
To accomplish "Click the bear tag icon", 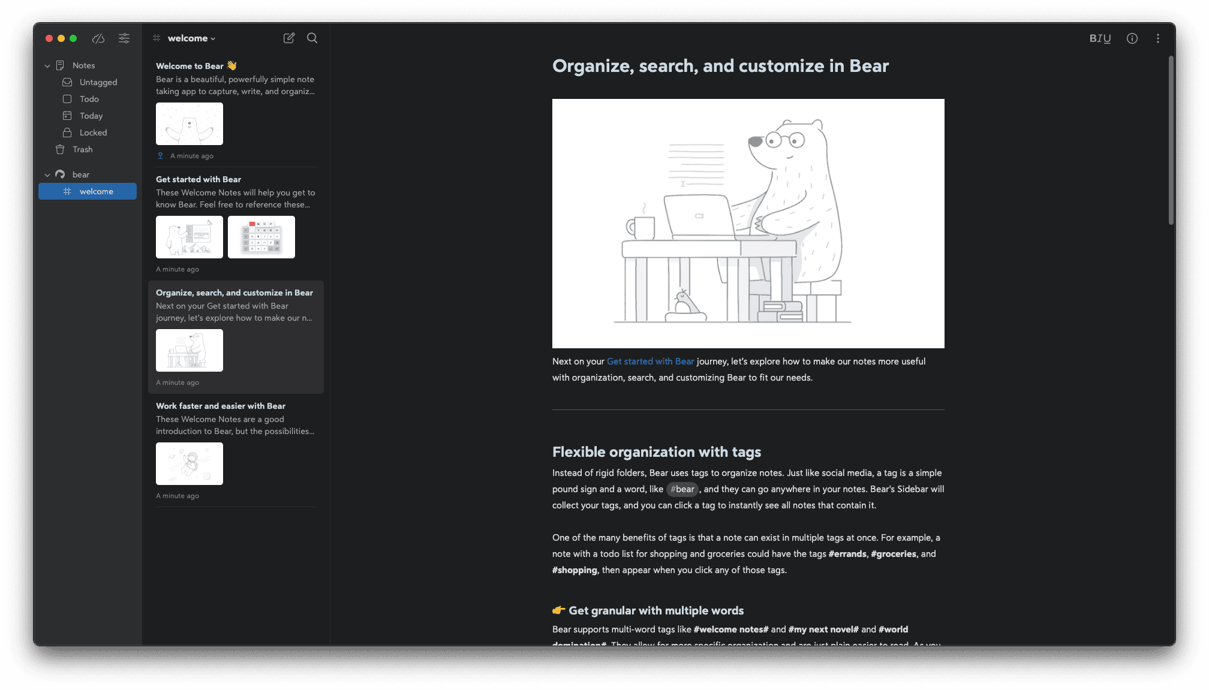I will [60, 174].
